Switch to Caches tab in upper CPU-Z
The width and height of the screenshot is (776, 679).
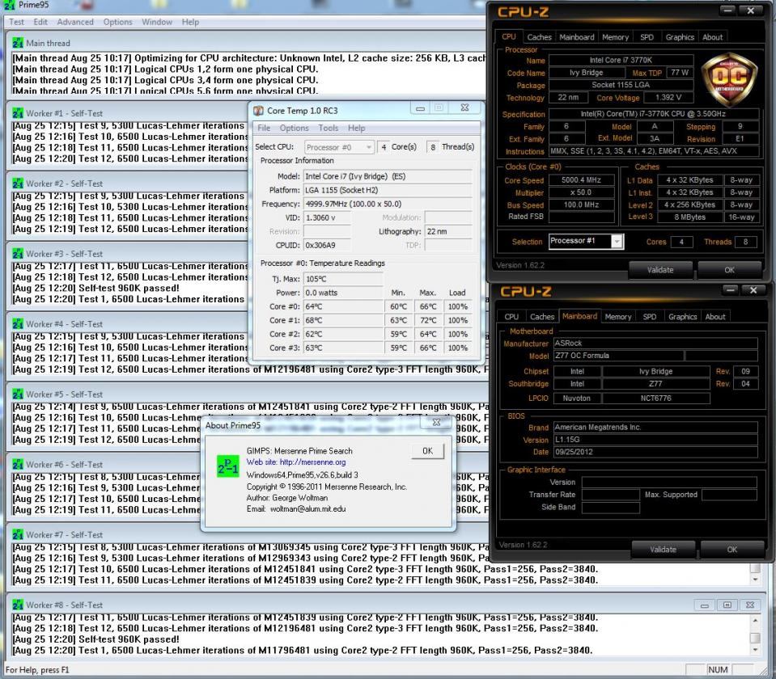(x=539, y=37)
